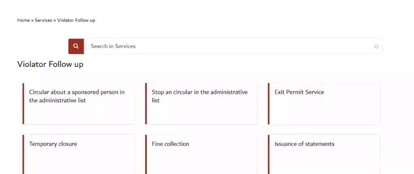
Task: Open the Exit Permit Service card
Action: [324, 104]
